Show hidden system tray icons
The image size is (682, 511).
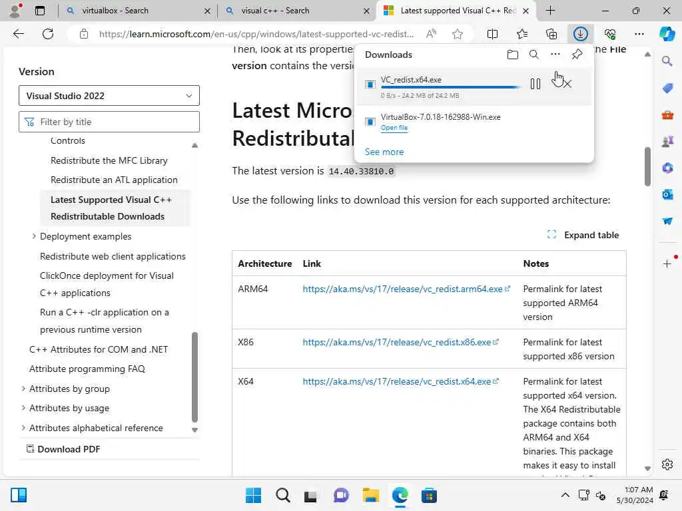point(565,495)
